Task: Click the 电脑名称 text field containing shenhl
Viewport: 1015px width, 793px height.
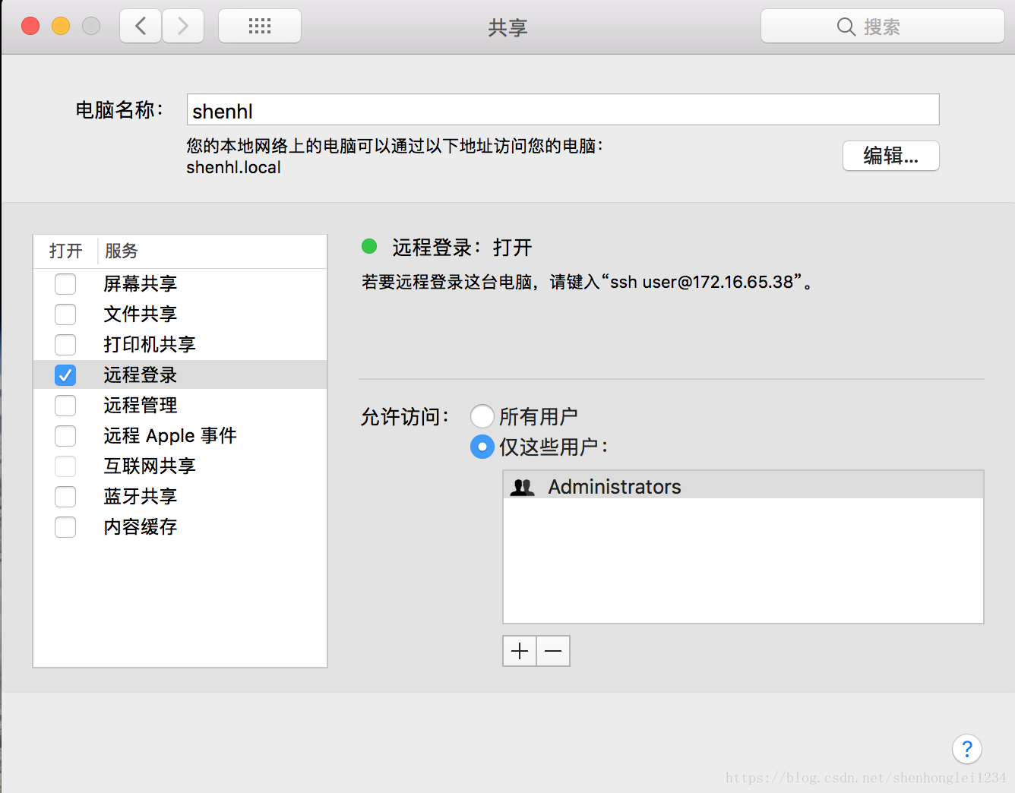Action: [563, 110]
